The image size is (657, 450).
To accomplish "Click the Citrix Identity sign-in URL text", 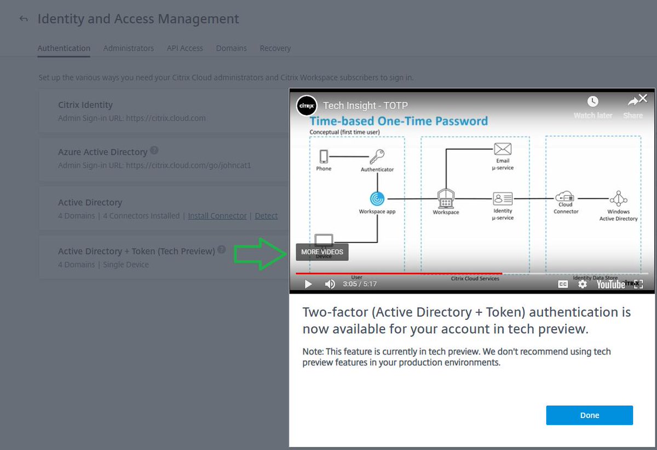I will 132,118.
